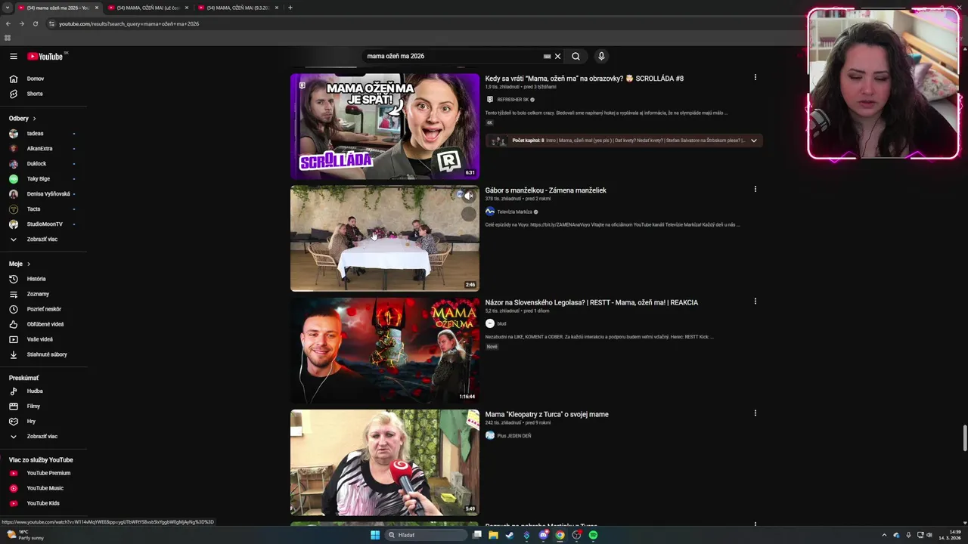This screenshot has height=544, width=968.
Task: Visit the Televízia Markíza channel
Action: (514, 212)
